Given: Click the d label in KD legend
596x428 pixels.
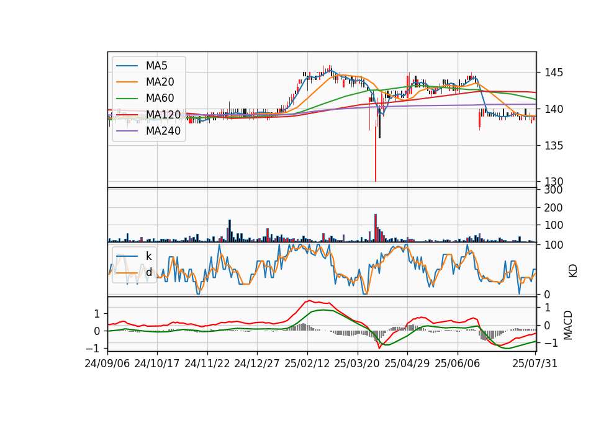Looking at the screenshot, I should (x=149, y=272).
